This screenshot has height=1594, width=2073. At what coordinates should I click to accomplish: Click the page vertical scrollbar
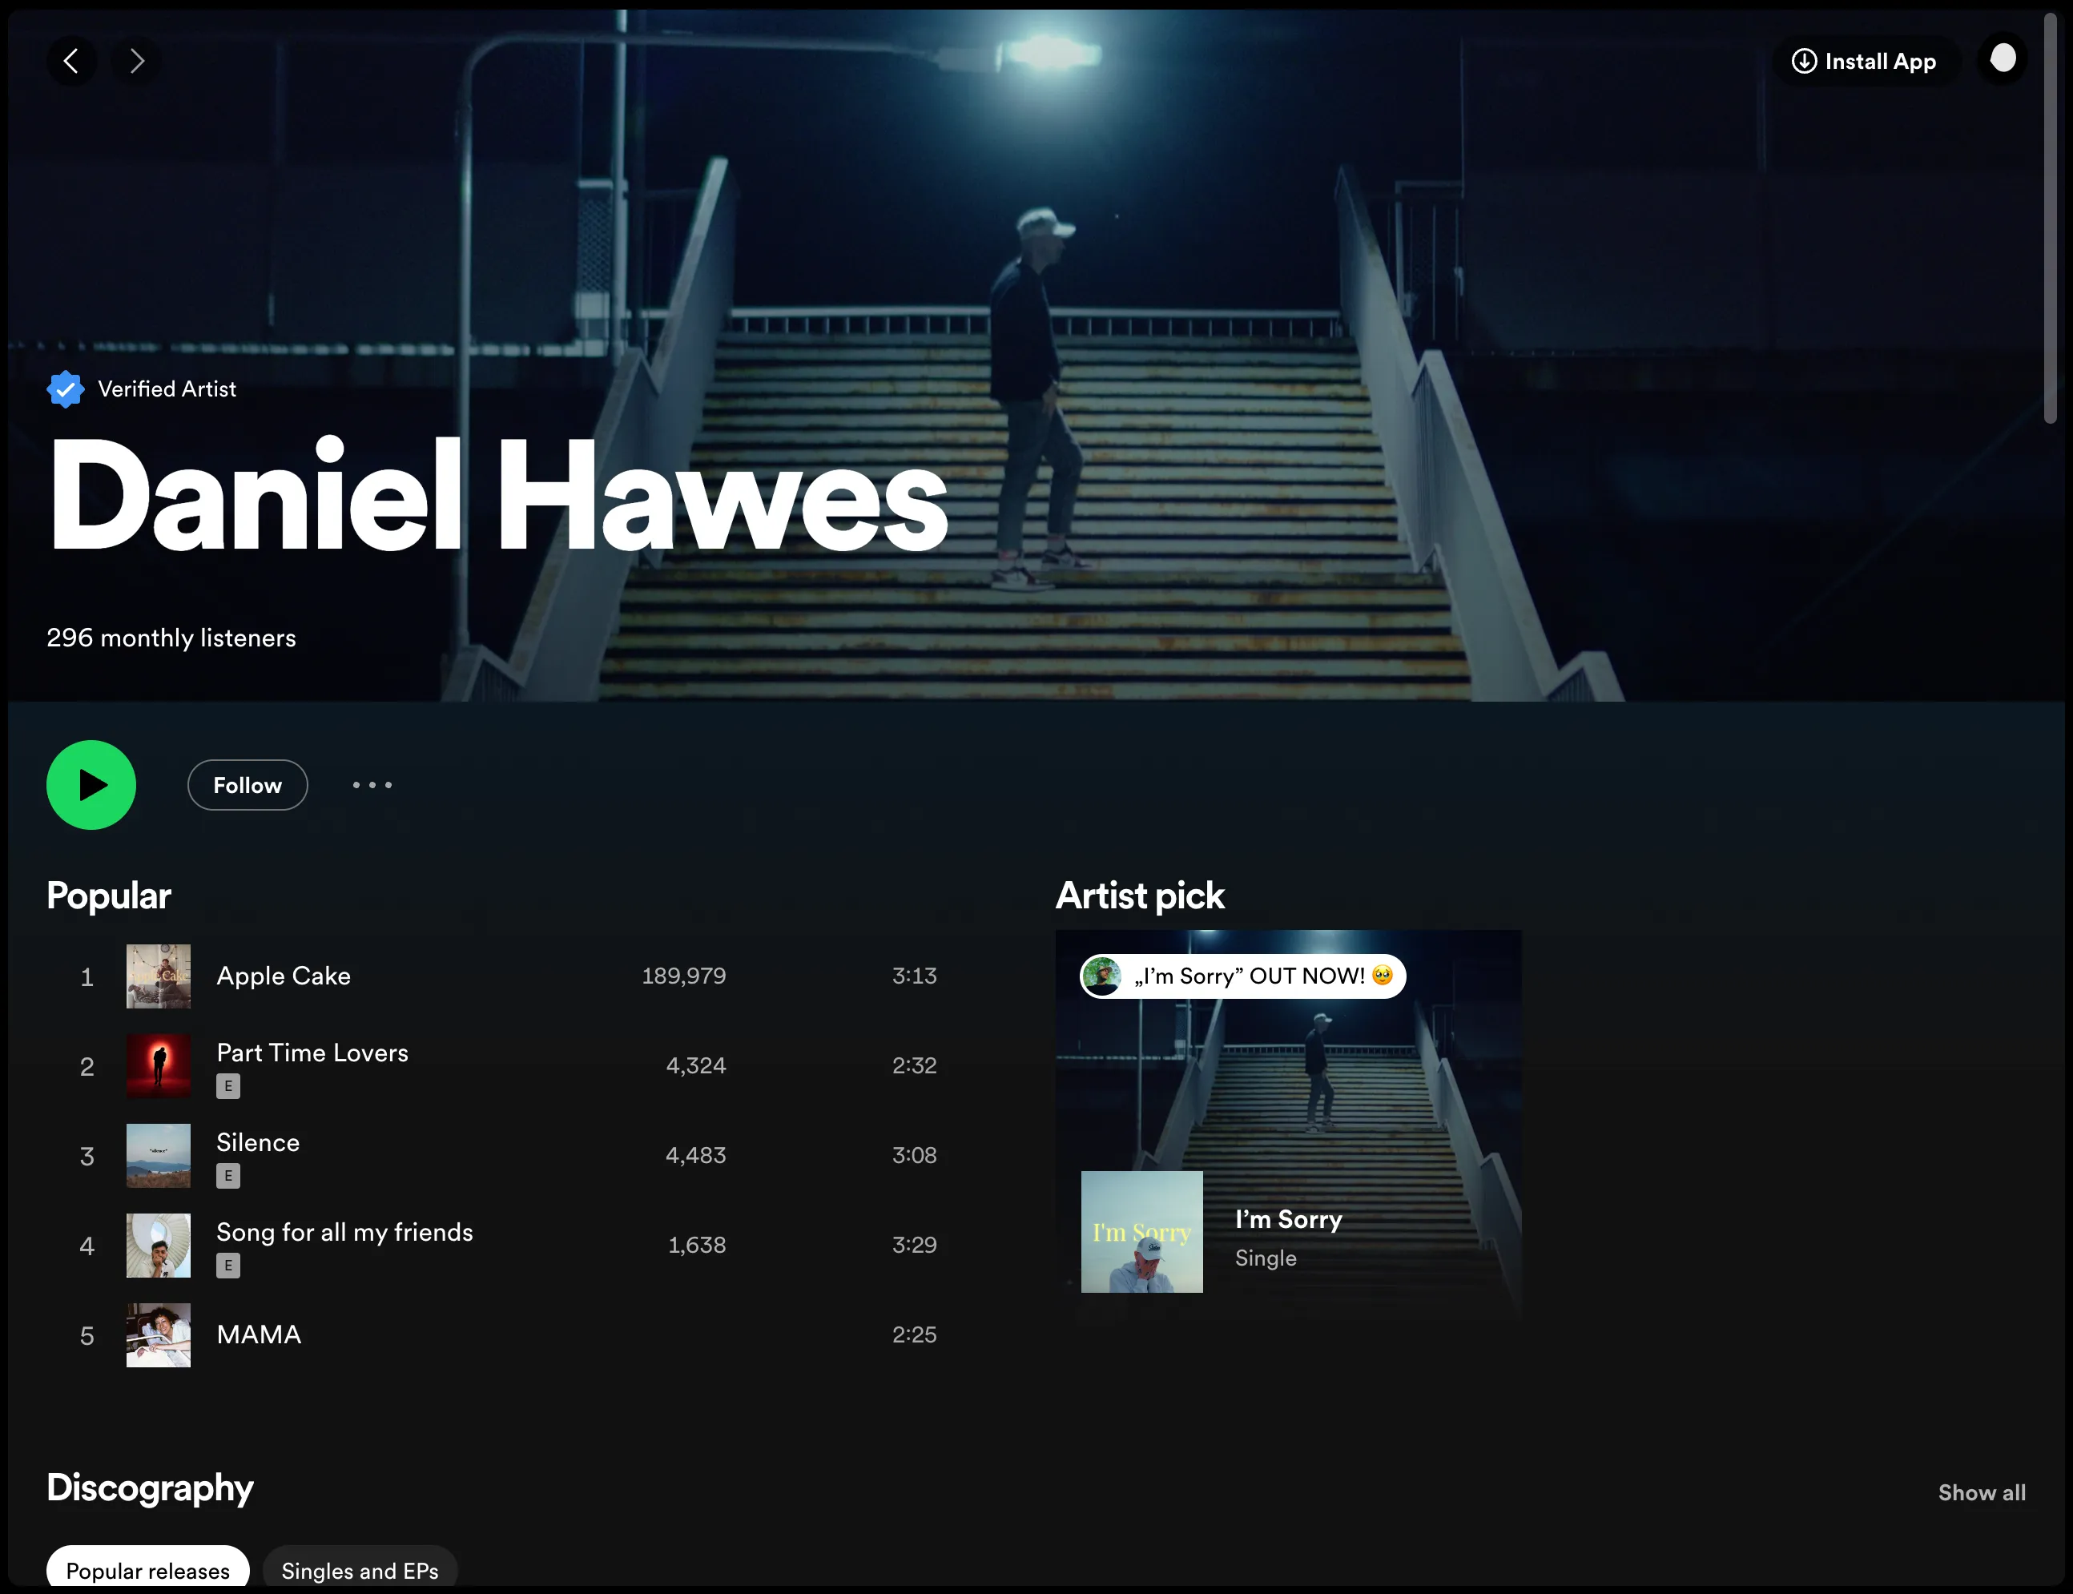tap(2051, 218)
